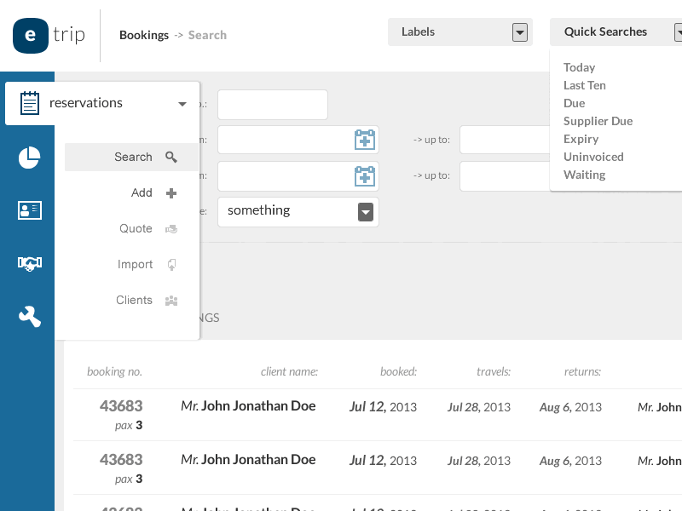Viewport: 682px width, 511px height.
Task: Choose 'Uninvoiced' in the Quick Searches menu
Action: point(593,157)
